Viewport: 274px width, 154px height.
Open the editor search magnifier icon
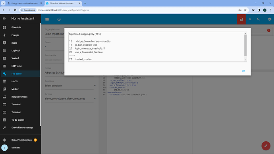[x=259, y=19]
